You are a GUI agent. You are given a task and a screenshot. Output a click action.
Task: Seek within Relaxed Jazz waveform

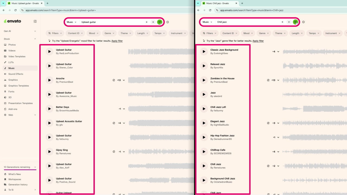coord(315,66)
